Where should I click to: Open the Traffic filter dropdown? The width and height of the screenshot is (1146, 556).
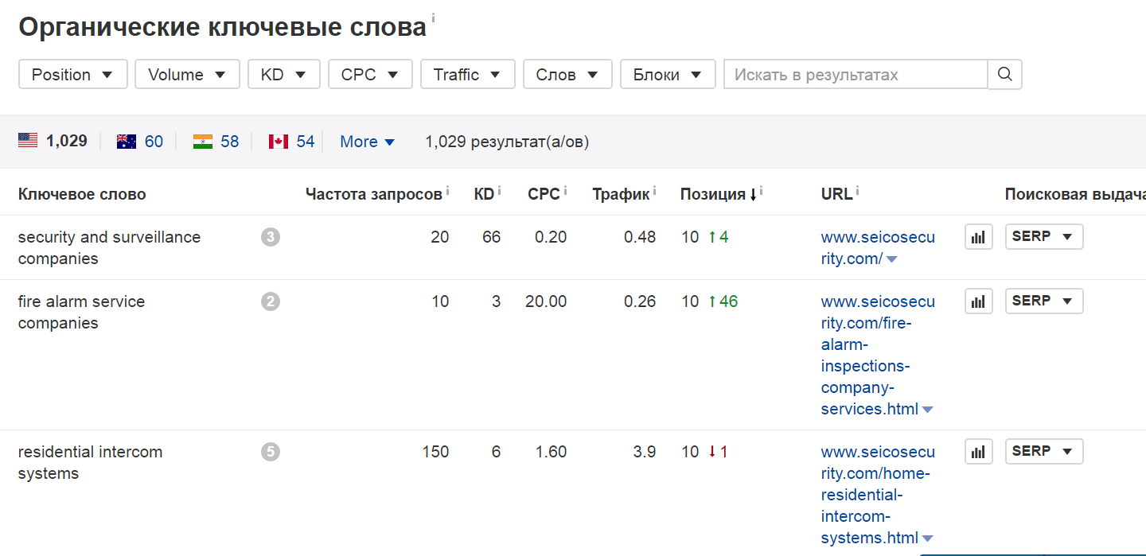(467, 74)
